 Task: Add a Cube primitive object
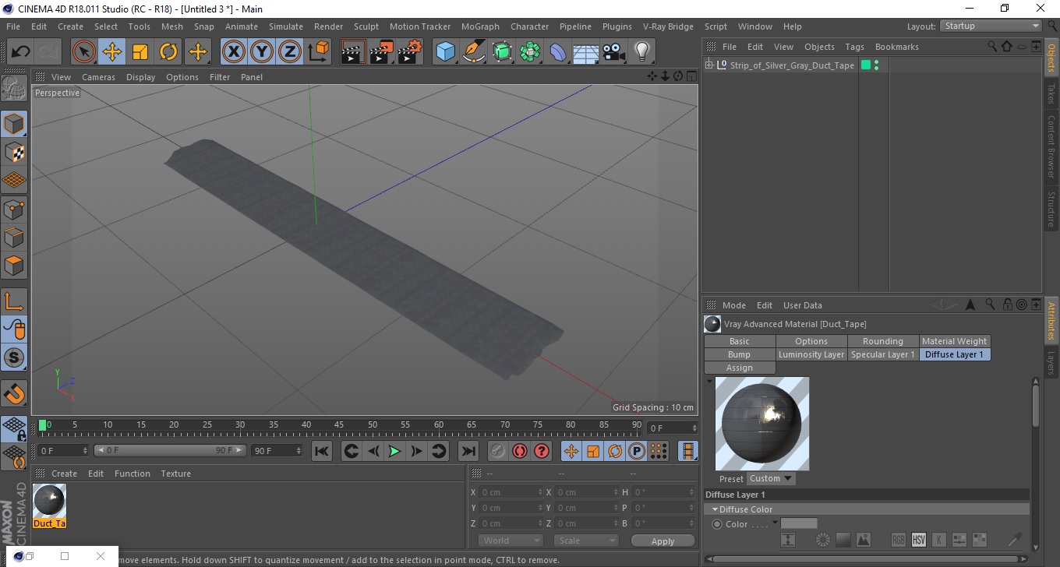(445, 52)
